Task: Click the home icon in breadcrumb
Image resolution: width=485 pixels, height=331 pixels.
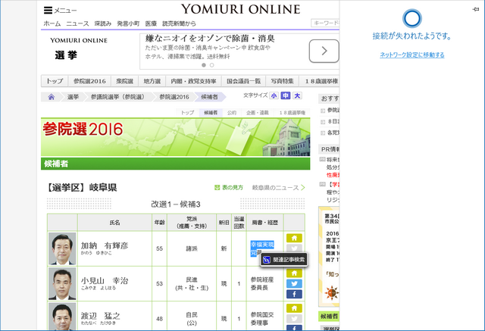Action: 52,97
